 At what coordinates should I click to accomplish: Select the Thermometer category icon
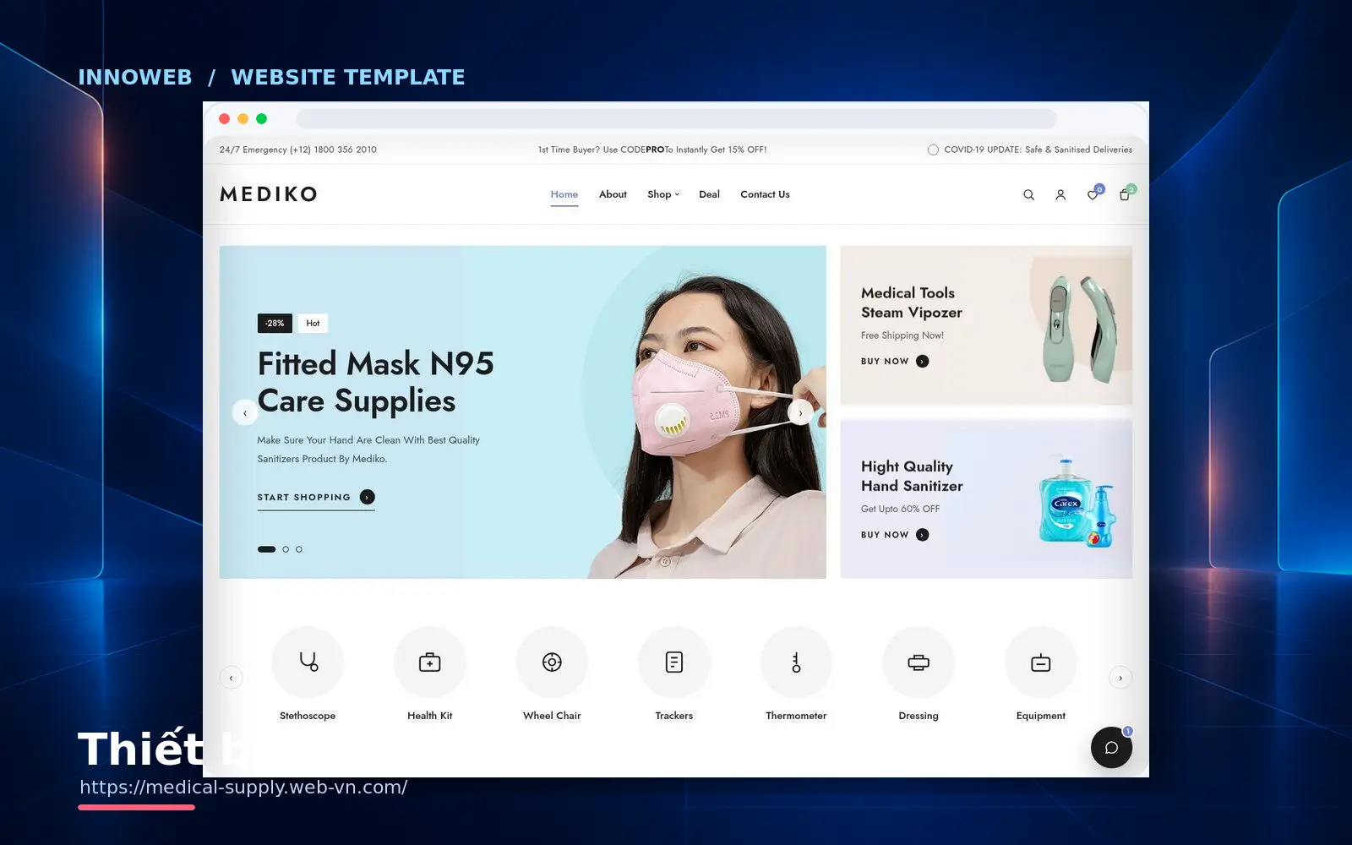(x=796, y=662)
